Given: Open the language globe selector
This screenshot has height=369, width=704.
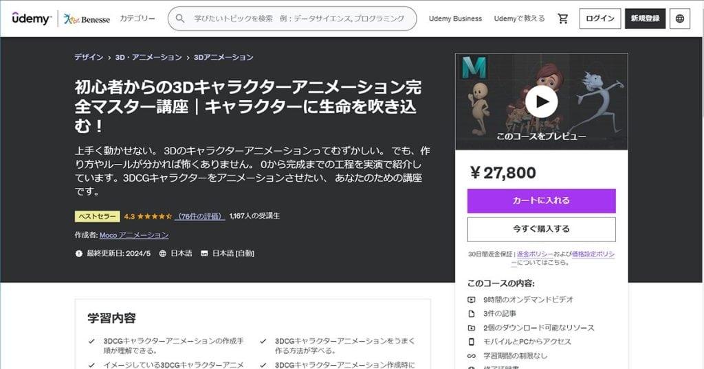Looking at the screenshot, I should point(680,19).
